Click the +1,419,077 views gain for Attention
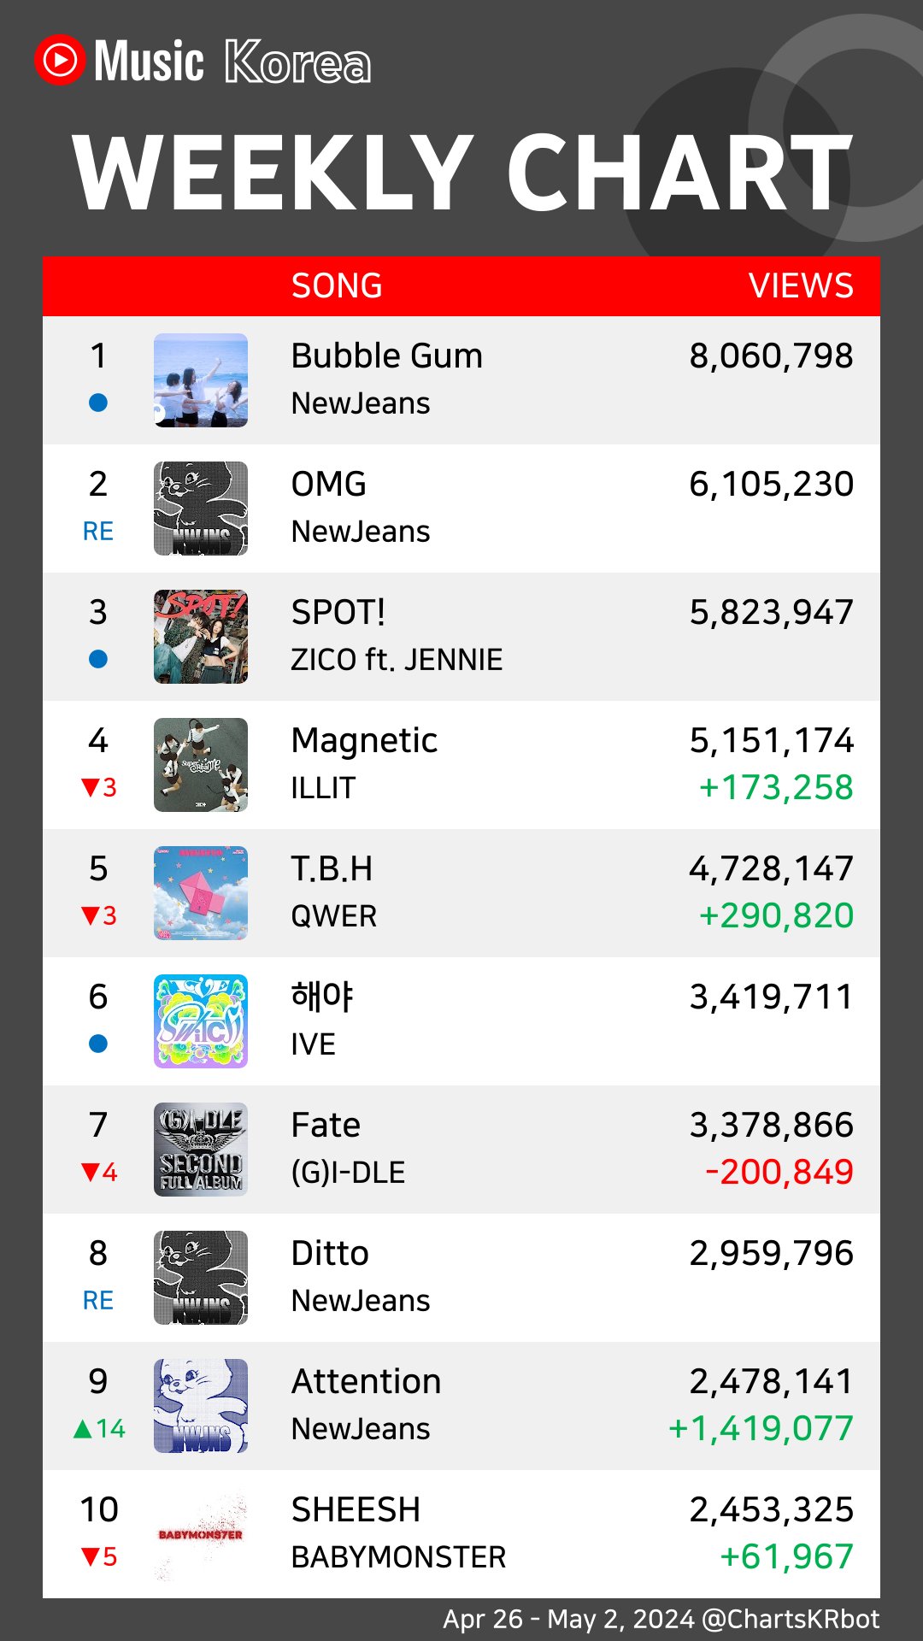Viewport: 923px width, 1641px height. tap(761, 1428)
